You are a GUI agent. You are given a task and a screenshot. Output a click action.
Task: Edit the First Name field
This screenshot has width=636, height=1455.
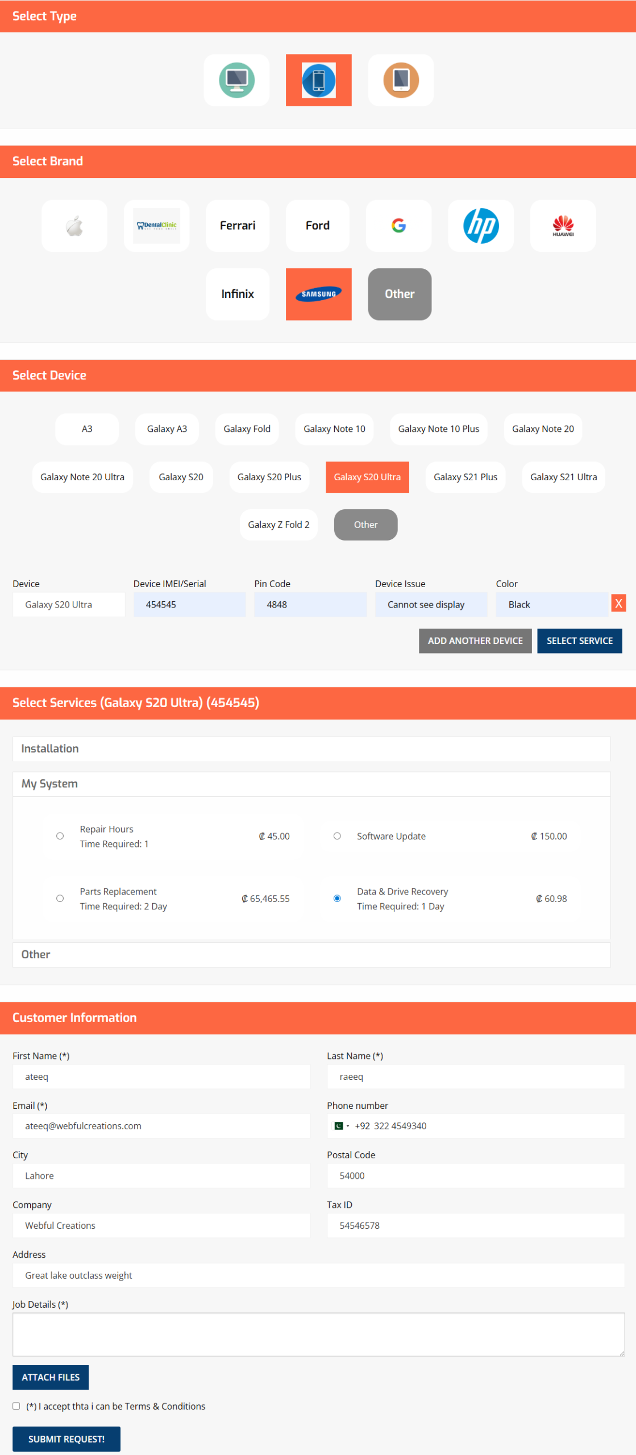[161, 1076]
